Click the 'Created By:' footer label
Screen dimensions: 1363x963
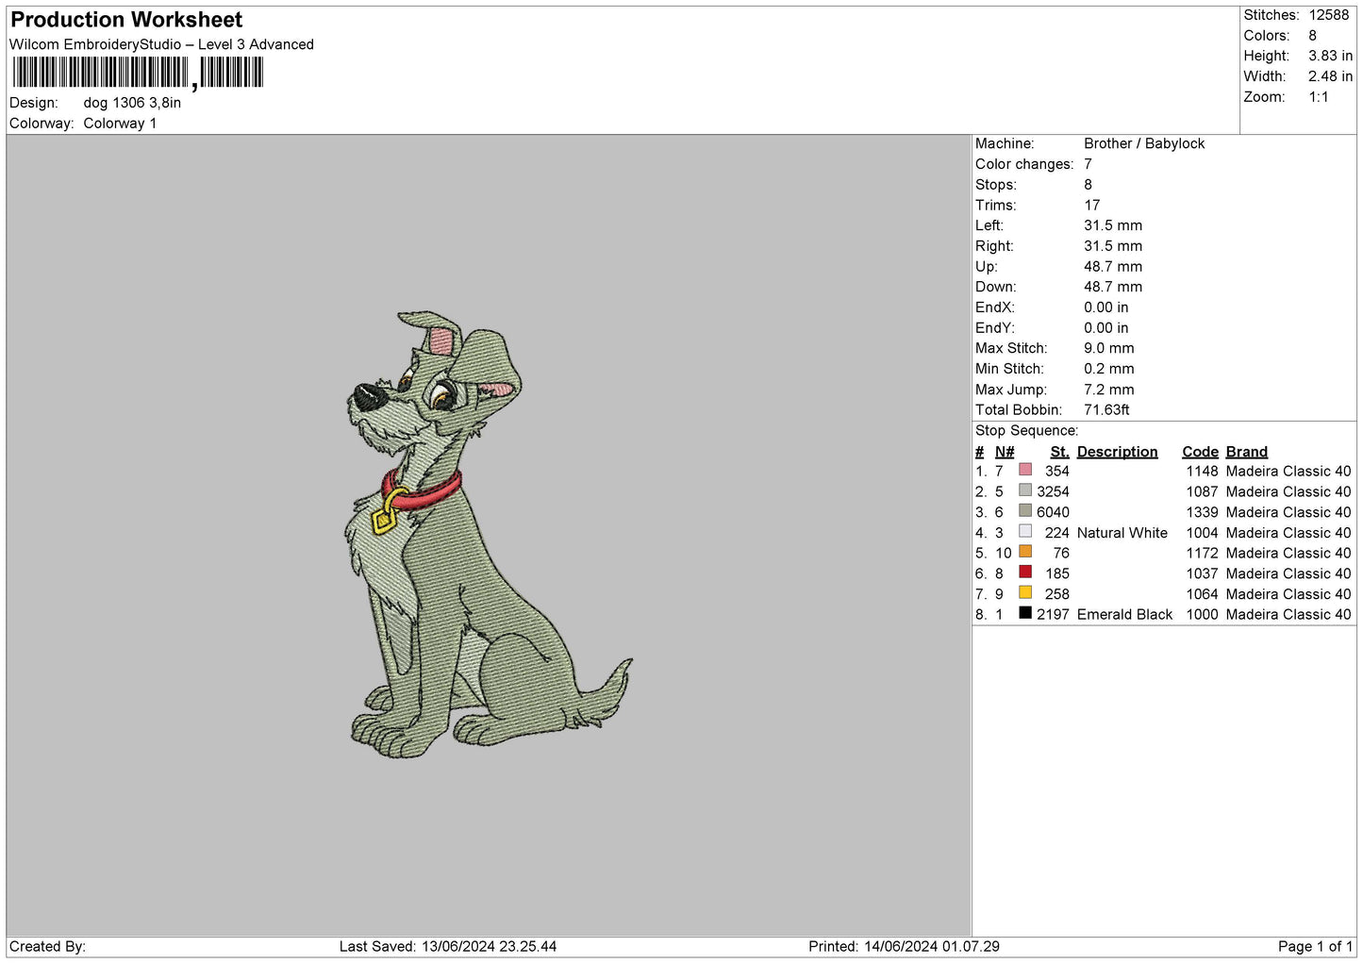(x=47, y=946)
